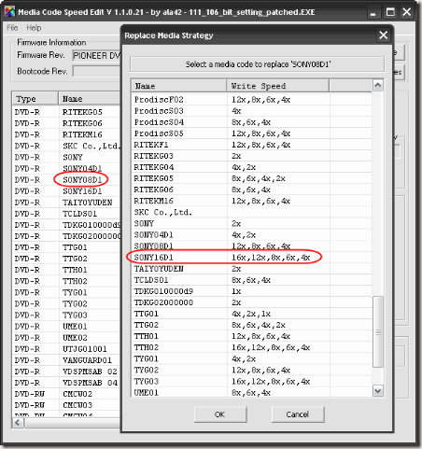Close the Replace Media Strategy dialog

[x=384, y=35]
